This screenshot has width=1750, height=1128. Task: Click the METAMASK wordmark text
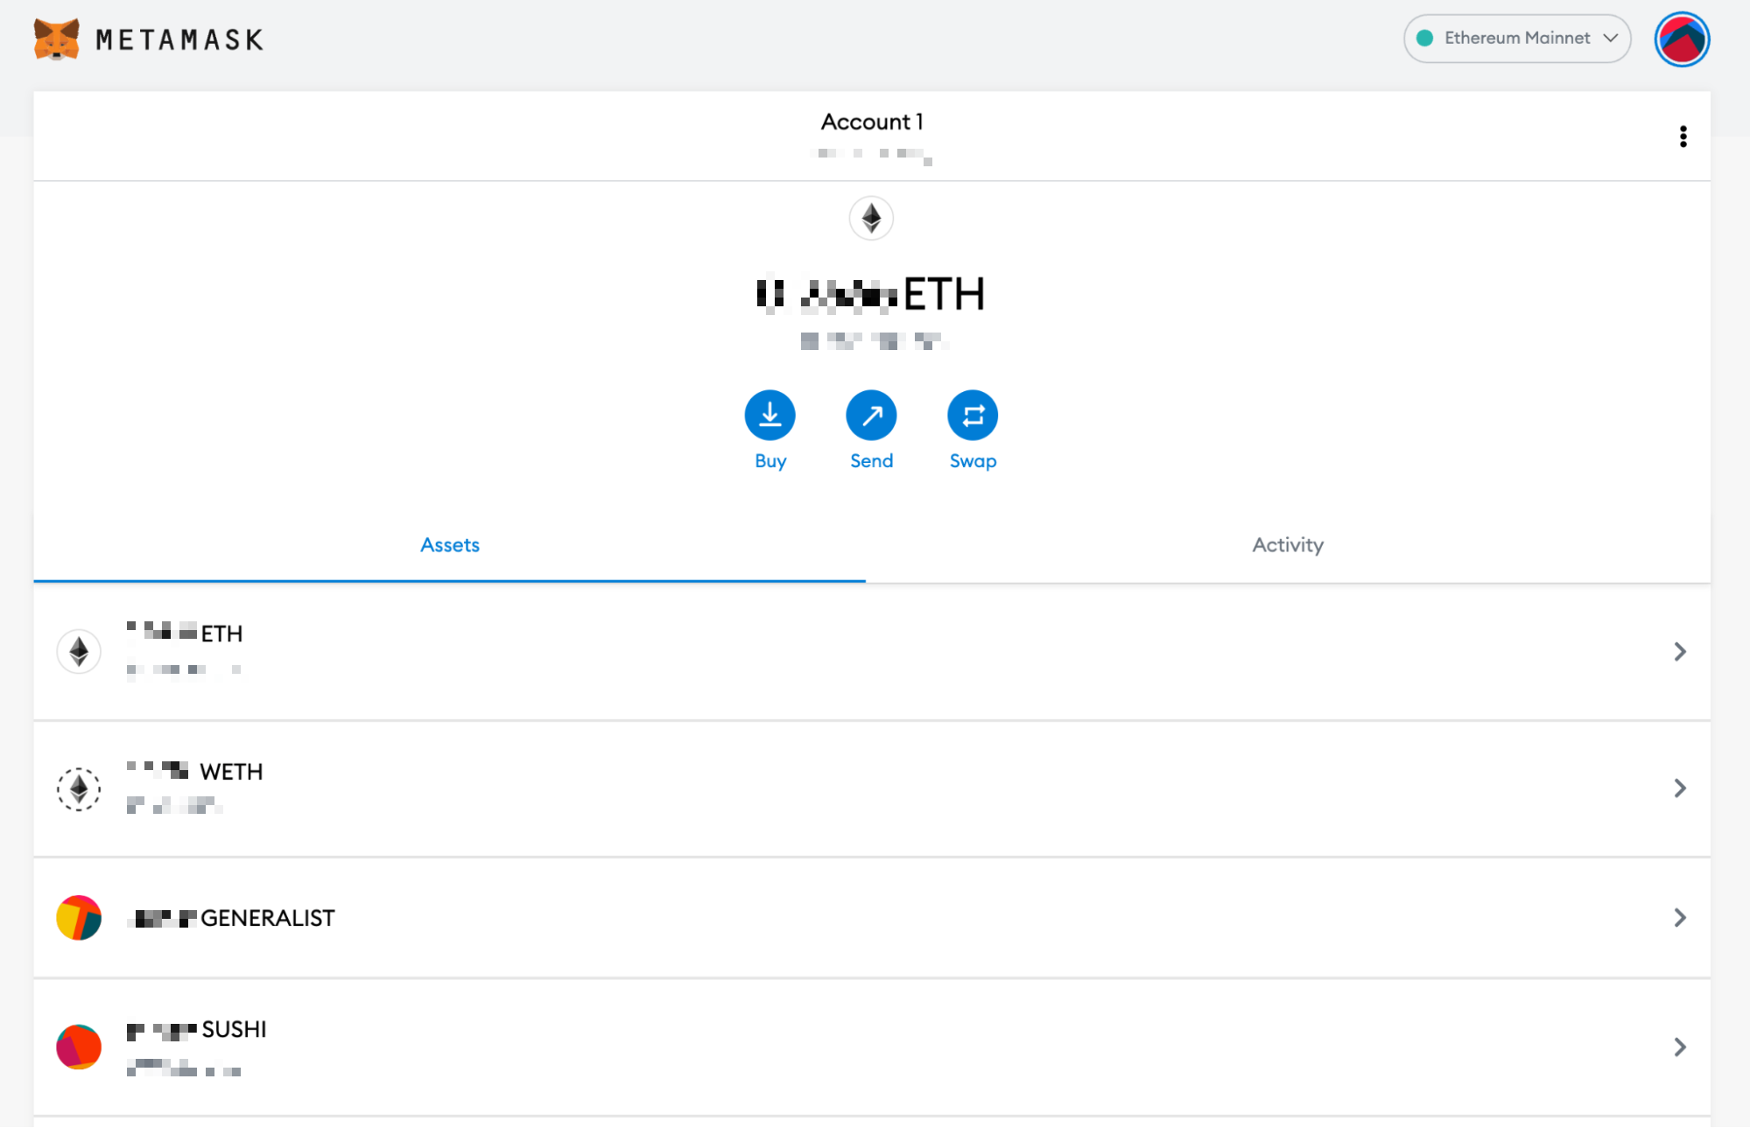point(179,40)
